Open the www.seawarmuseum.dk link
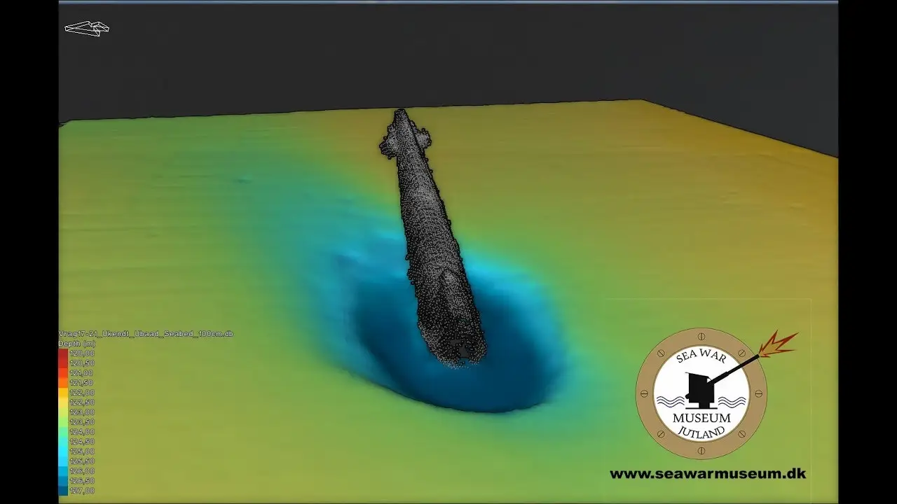The width and height of the screenshot is (897, 504). click(707, 474)
